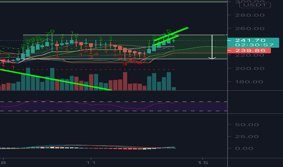Click the date label 11 on time axis
Viewport: 283px width, 167px height.
pos(91,163)
